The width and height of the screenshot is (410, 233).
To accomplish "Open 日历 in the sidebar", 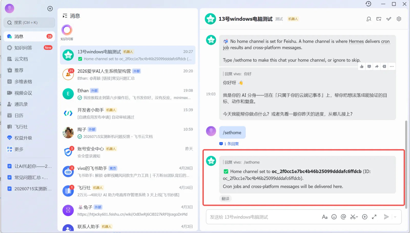I will pos(29,115).
